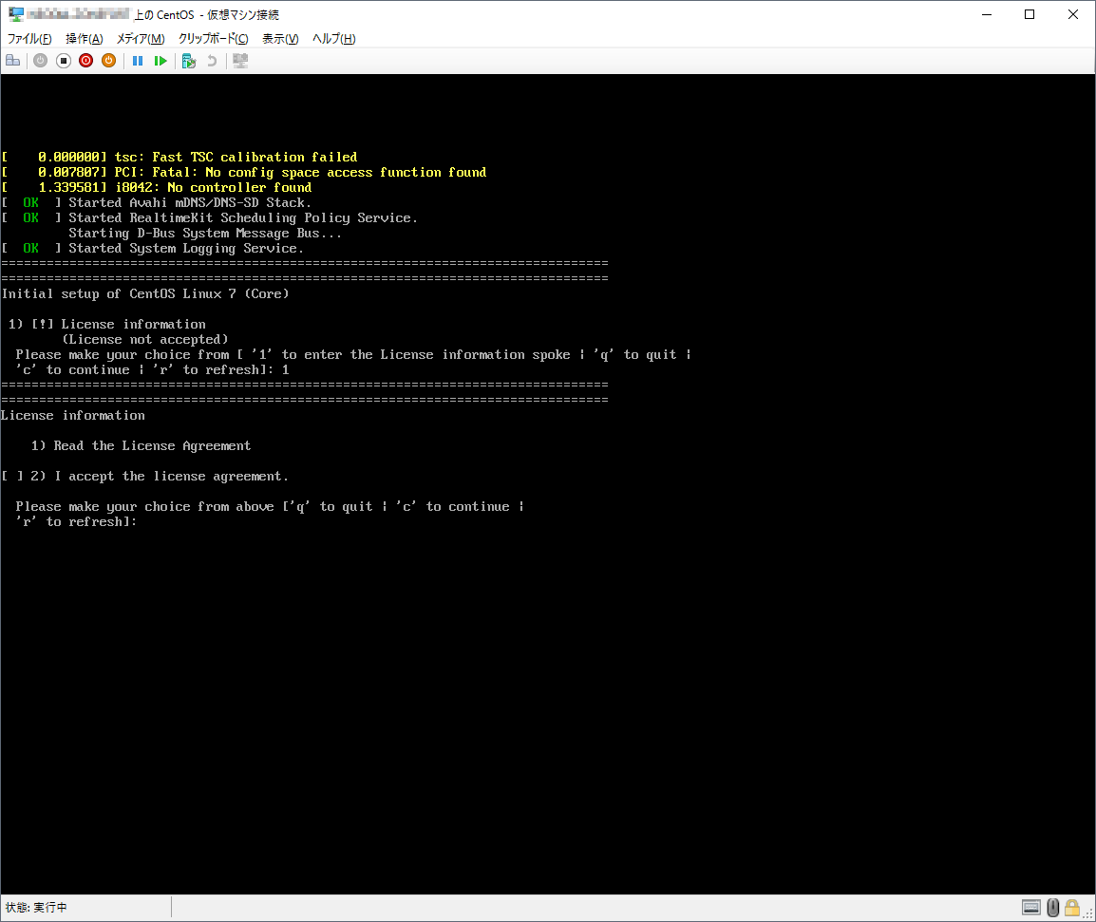The width and height of the screenshot is (1096, 922).
Task: Open the 操作(A) menu
Action: pos(84,38)
